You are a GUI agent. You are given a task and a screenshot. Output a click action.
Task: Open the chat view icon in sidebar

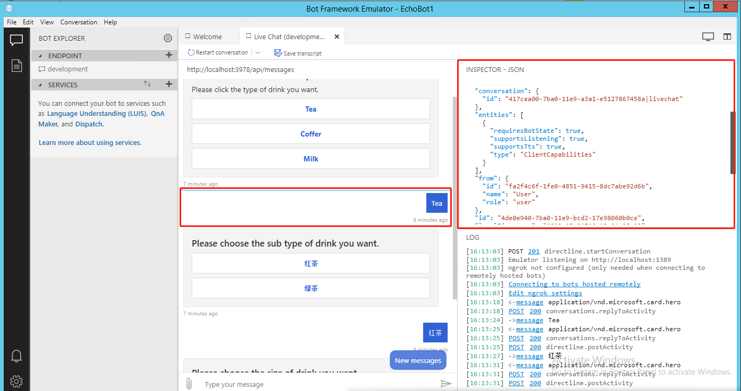pyautogui.click(x=16, y=40)
